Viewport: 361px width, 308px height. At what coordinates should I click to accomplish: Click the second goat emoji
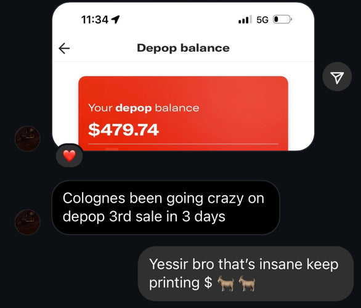247,283
